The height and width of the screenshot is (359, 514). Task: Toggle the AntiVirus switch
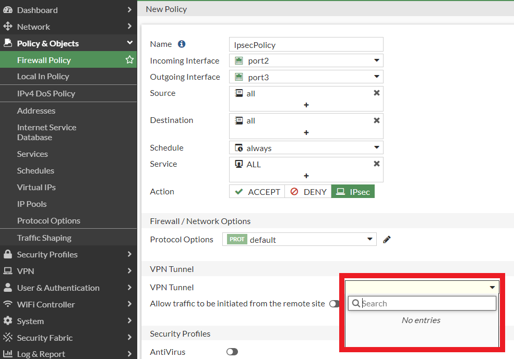point(232,352)
